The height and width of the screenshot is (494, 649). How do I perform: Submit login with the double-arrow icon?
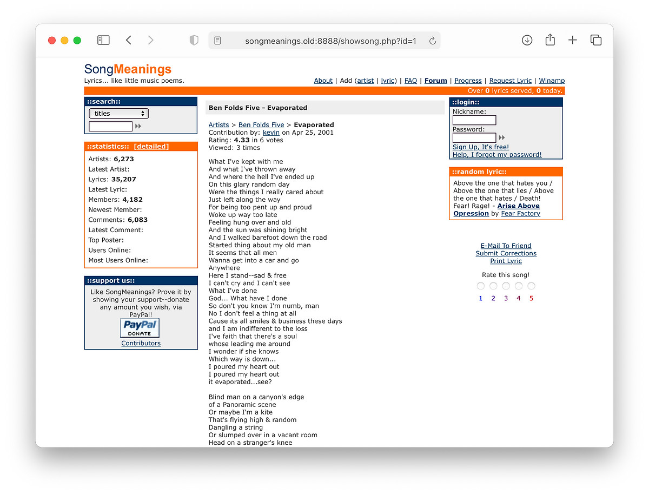tap(502, 137)
